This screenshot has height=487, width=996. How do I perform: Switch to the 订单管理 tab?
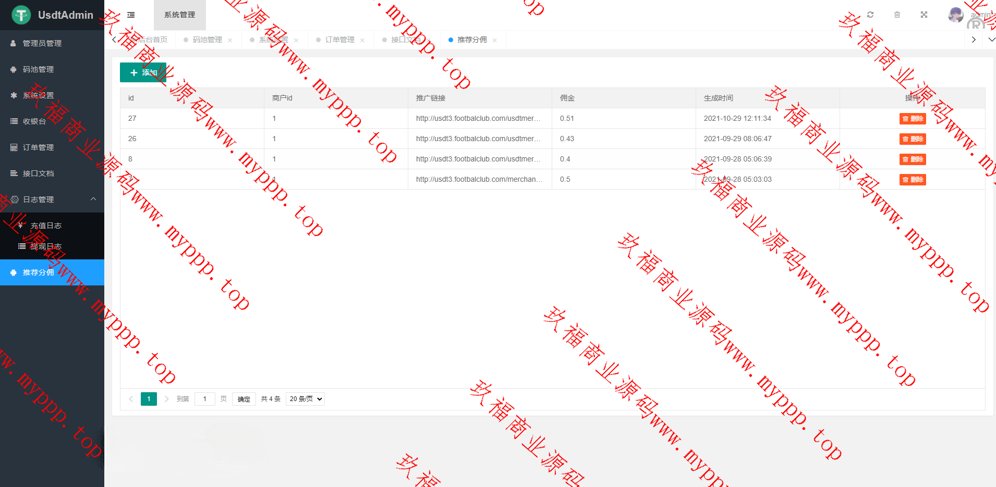[x=339, y=40]
